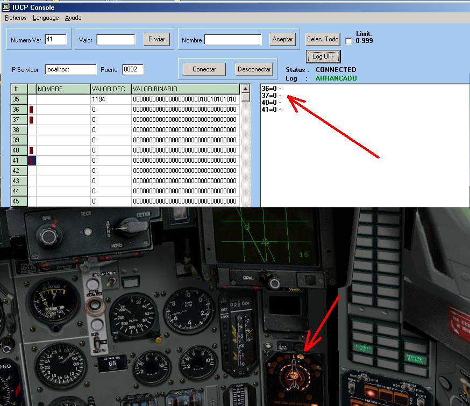Click the NOMBRE cell in row 39
Screen dimensions: 470x406
coord(63,140)
